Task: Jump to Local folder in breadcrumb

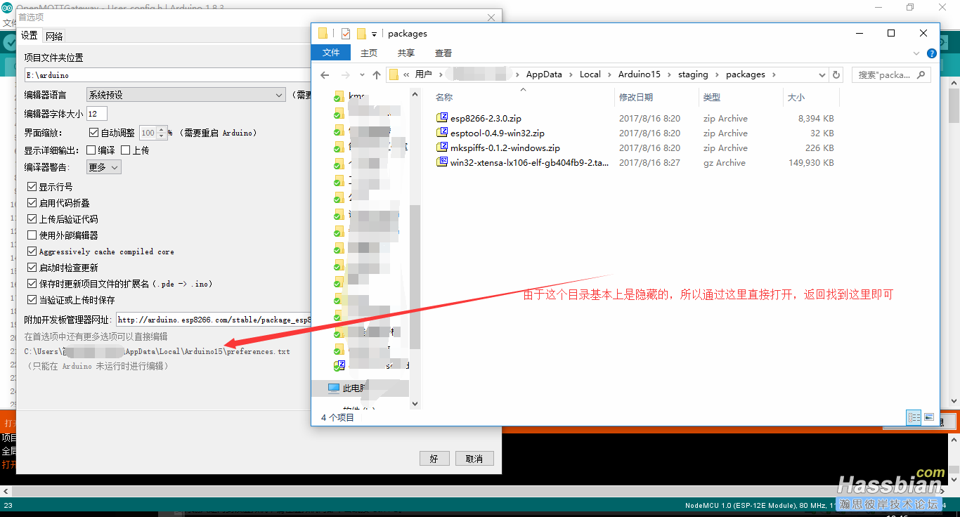Action: [x=590, y=74]
